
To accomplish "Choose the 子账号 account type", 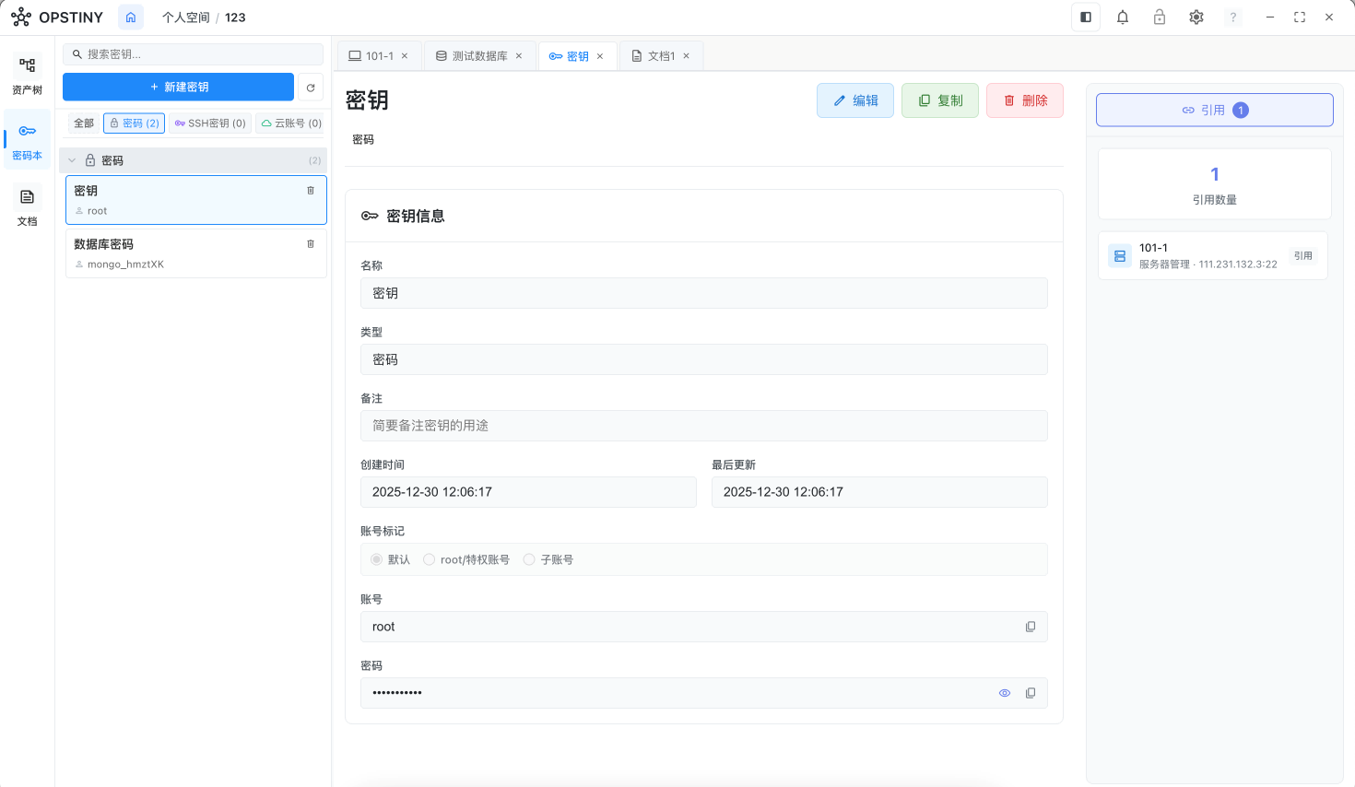I will (x=529, y=559).
